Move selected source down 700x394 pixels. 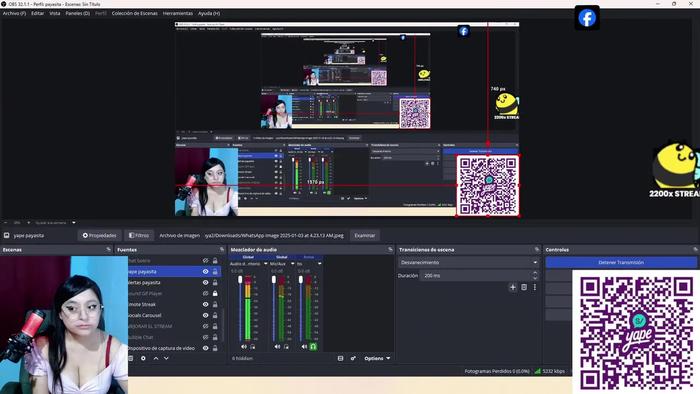[166, 358]
